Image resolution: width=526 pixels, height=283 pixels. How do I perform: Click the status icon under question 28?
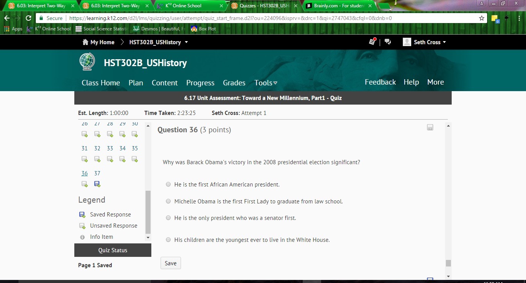[x=110, y=134]
